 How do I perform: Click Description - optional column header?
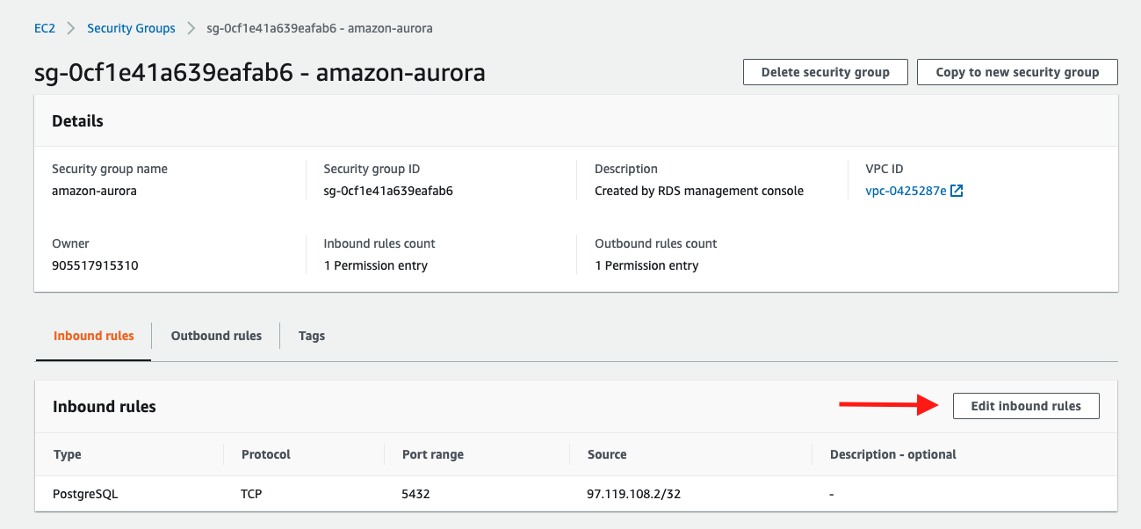(893, 454)
